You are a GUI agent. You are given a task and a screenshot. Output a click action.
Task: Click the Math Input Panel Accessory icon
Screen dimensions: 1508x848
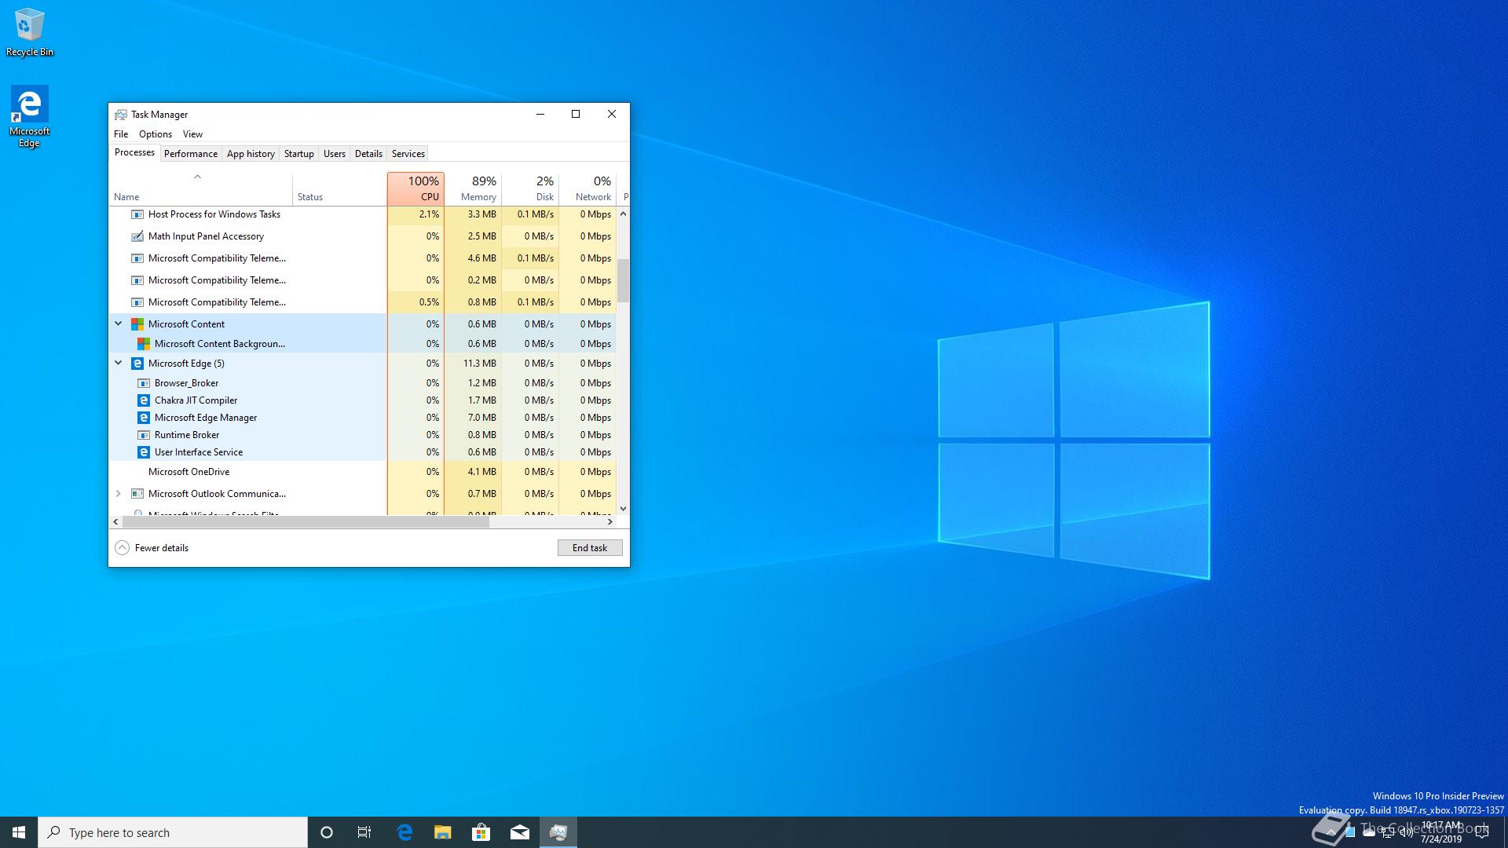137,236
